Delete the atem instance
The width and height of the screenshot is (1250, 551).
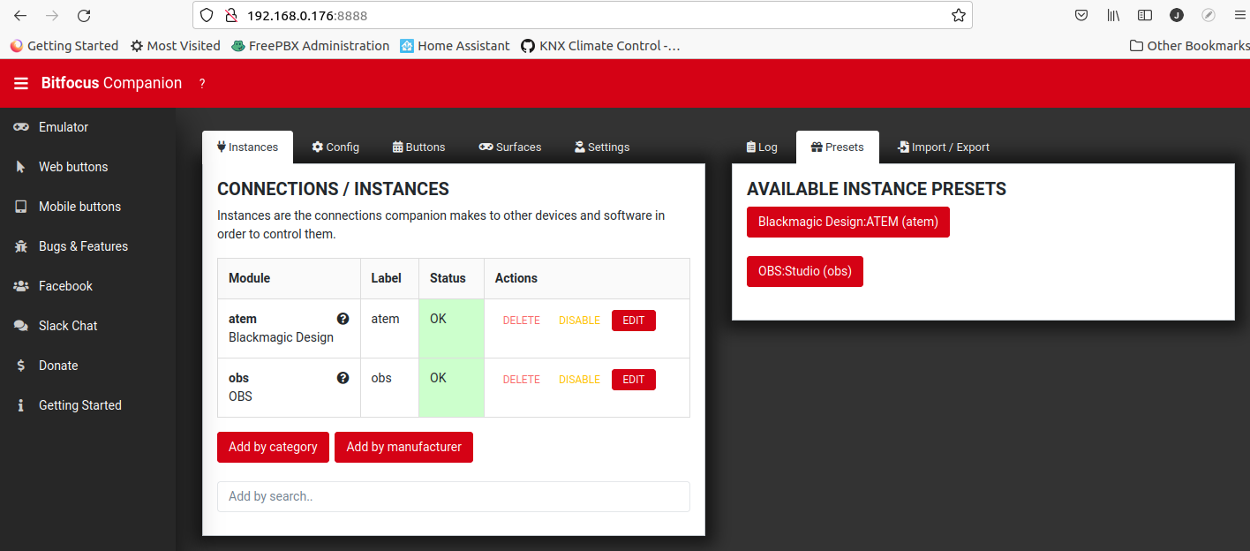521,321
